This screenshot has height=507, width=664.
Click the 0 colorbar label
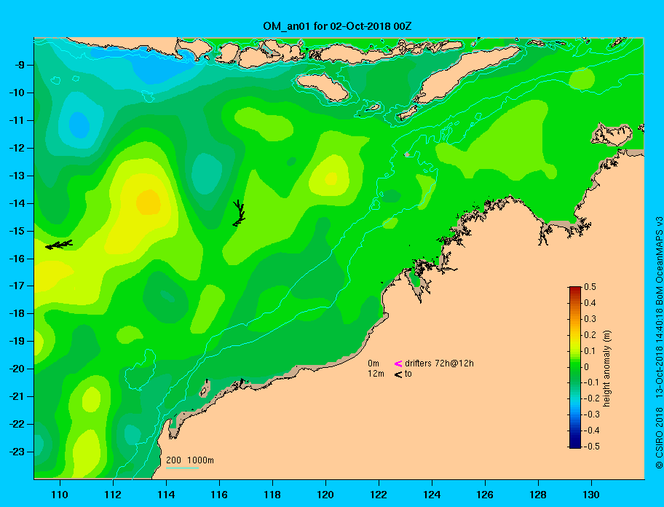(587, 367)
